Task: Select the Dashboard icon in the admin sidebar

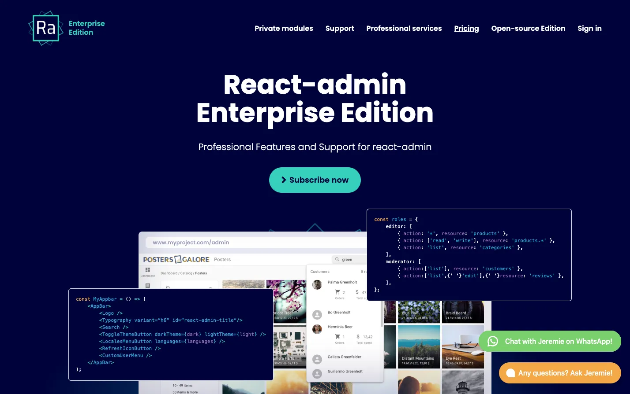Action: click(148, 270)
